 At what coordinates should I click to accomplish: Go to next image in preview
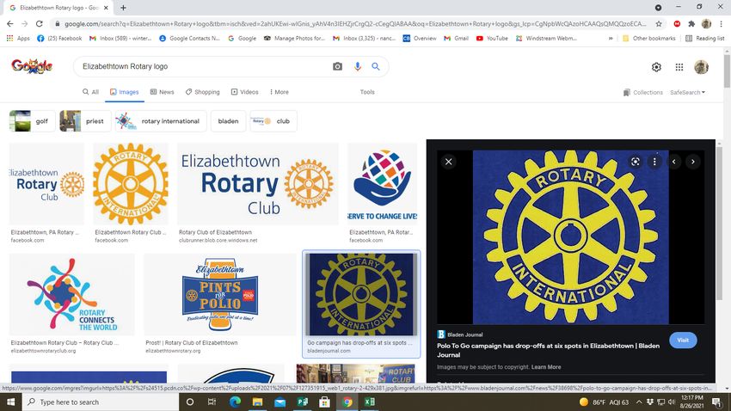coord(693,162)
